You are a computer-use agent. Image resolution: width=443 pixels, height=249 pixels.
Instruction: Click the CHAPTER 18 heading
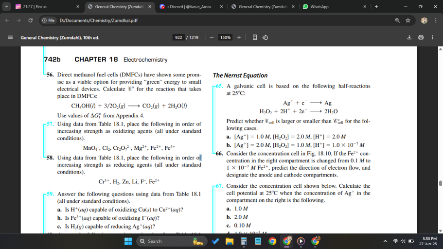coord(96,59)
